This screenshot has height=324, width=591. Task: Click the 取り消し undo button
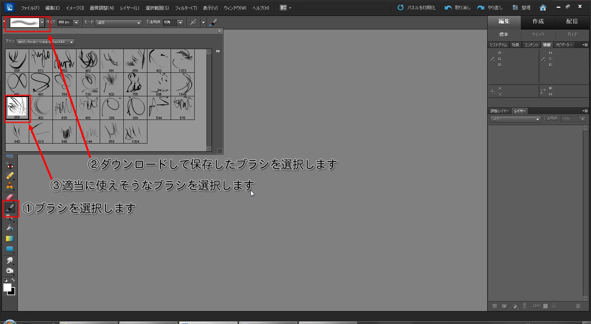(458, 7)
